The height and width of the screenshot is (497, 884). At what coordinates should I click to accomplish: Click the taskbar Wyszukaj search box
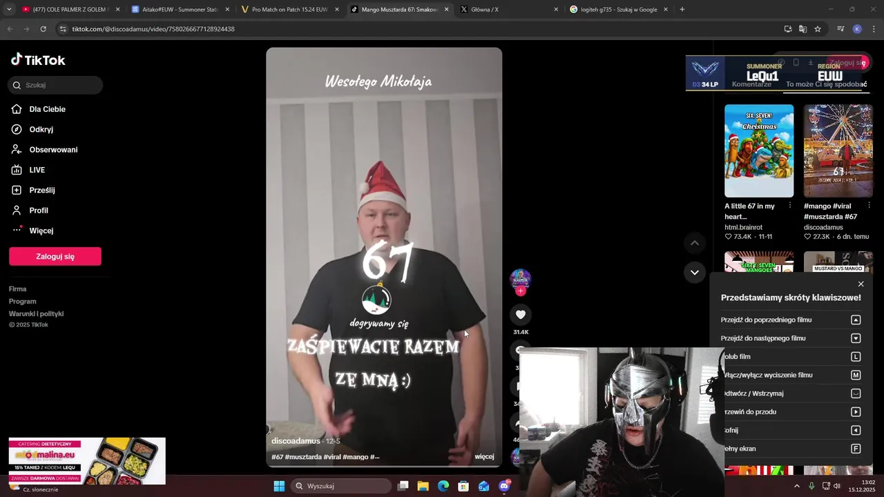tap(343, 486)
